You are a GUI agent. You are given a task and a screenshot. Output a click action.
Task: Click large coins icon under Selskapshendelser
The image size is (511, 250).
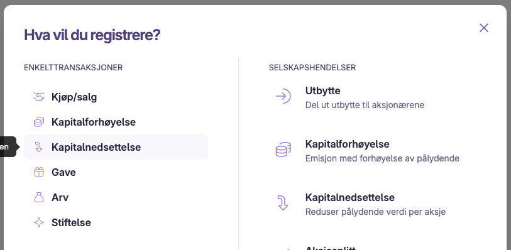(283, 149)
